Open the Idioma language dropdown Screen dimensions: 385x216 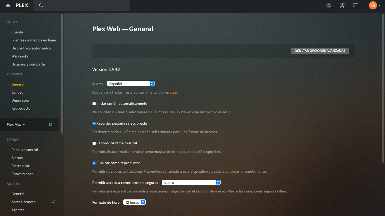point(131,84)
